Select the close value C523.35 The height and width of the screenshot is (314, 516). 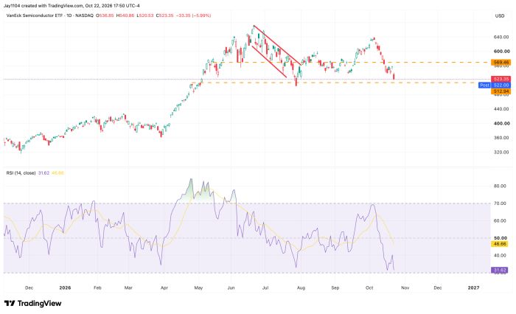pos(164,15)
